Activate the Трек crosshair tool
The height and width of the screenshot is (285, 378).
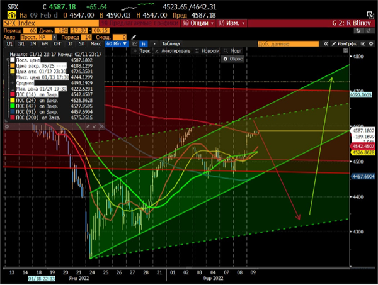[142, 51]
